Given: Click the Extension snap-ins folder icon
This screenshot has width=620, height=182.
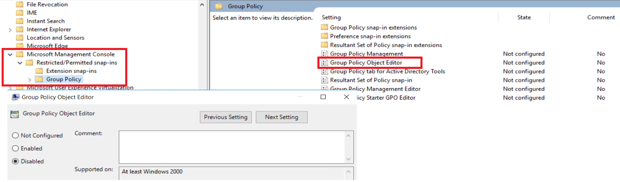Looking at the screenshot, I should (39, 71).
